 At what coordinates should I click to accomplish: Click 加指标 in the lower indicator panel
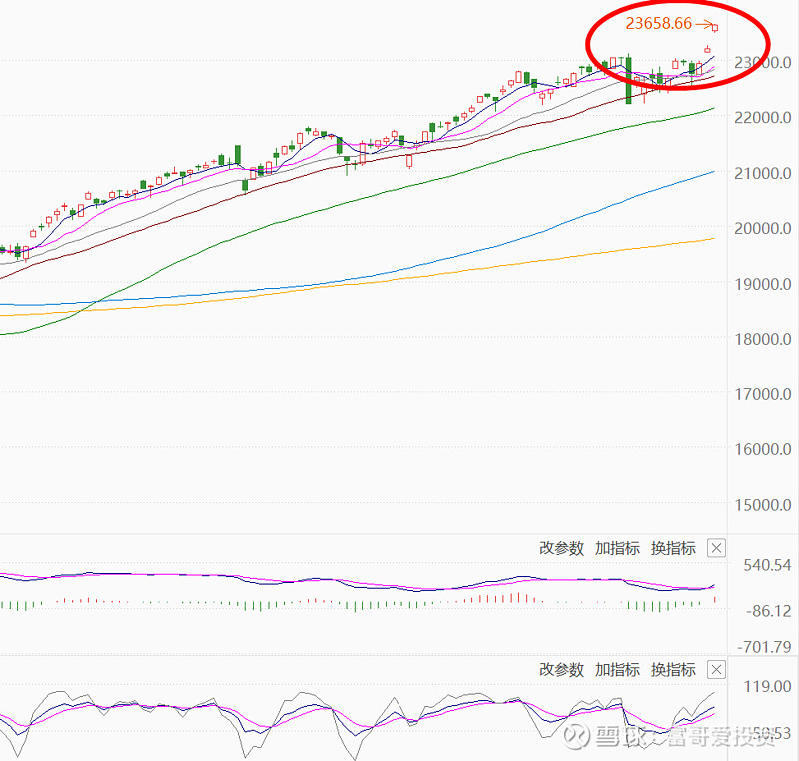pyautogui.click(x=617, y=670)
